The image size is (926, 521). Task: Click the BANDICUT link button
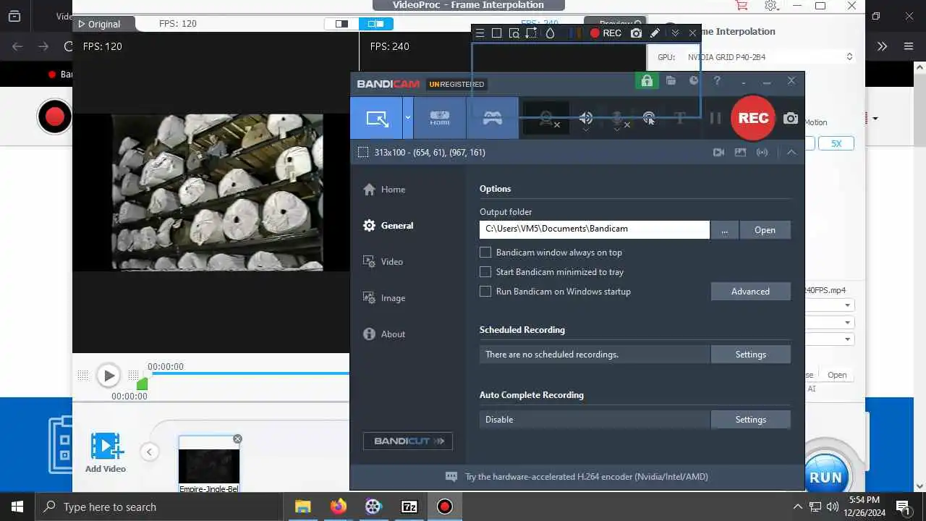(x=408, y=441)
